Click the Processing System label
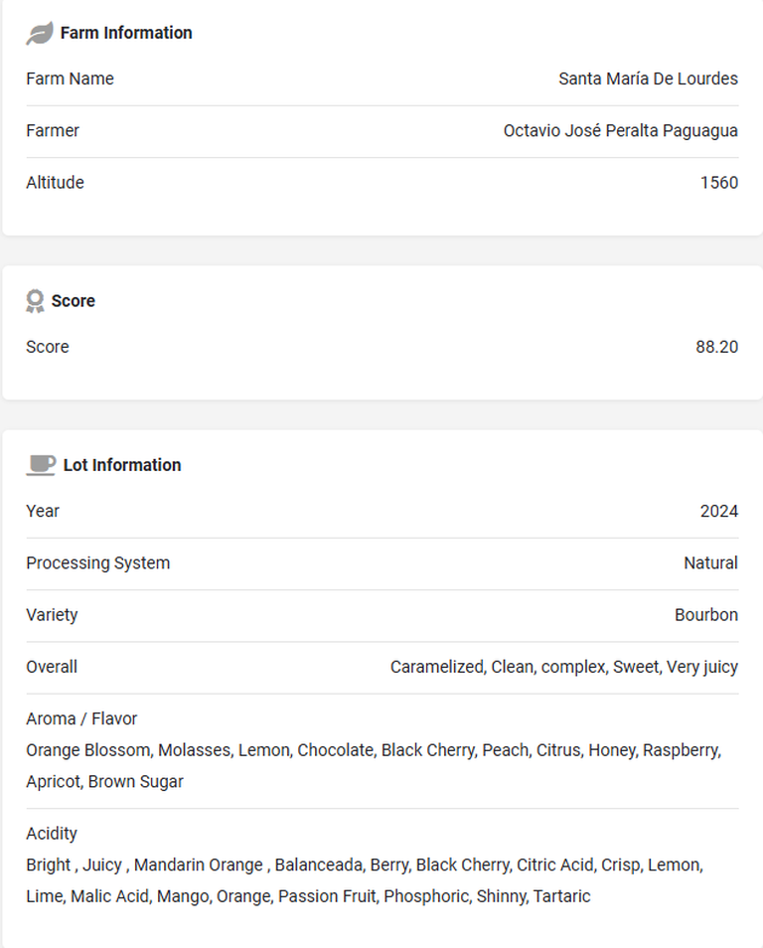 click(98, 562)
